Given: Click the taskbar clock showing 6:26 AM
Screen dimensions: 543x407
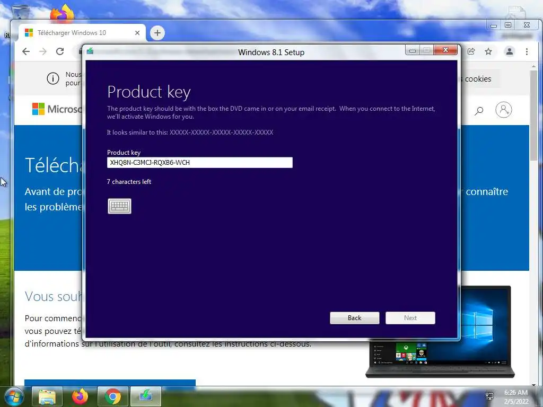Looking at the screenshot, I should [516, 397].
